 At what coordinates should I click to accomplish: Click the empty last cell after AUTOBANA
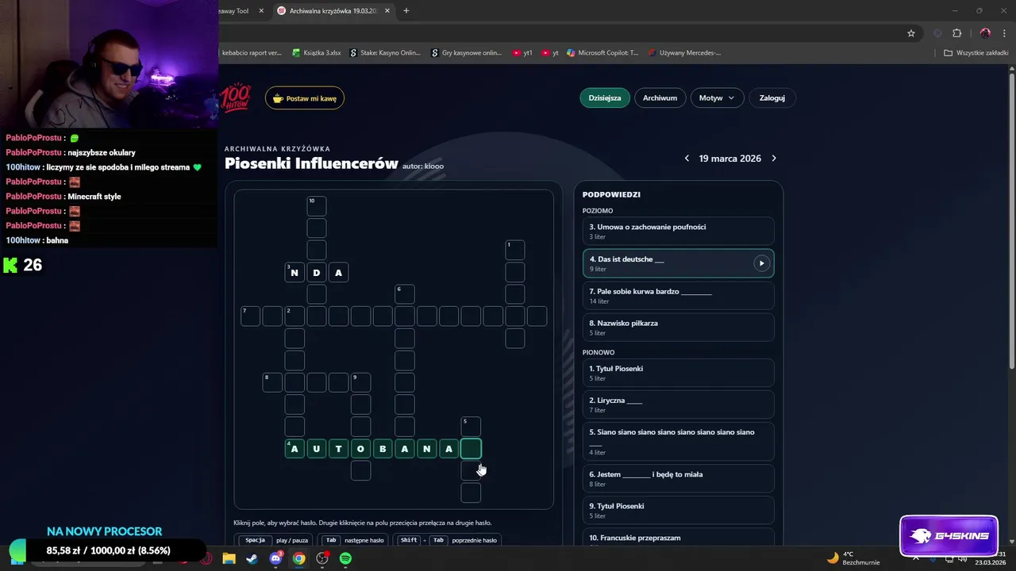[x=471, y=449]
